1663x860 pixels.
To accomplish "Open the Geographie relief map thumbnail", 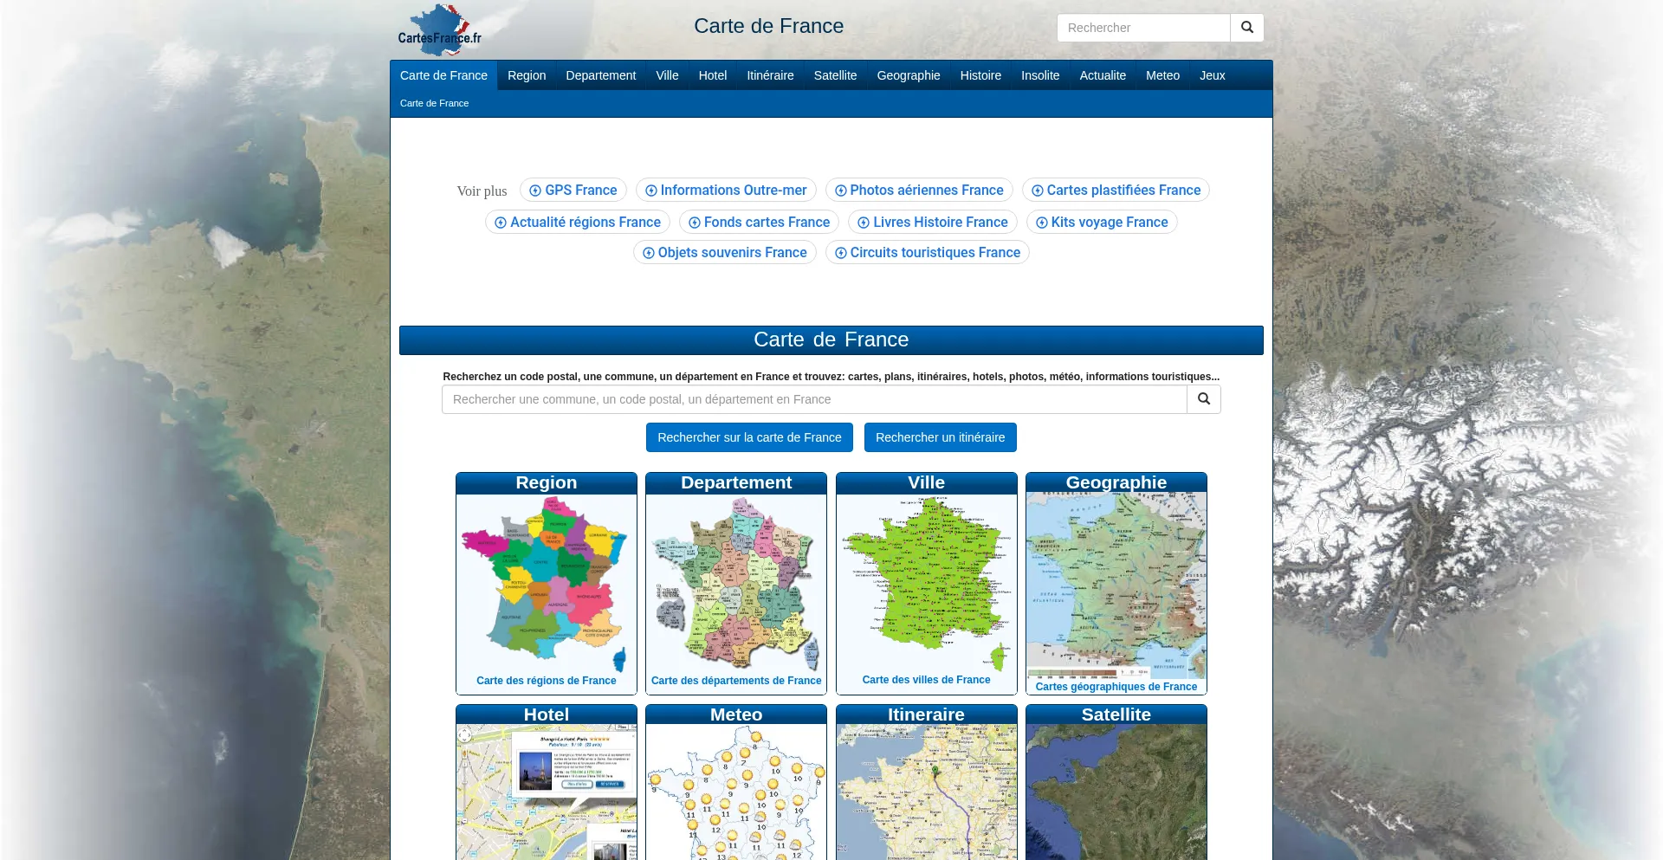I will [1116, 585].
